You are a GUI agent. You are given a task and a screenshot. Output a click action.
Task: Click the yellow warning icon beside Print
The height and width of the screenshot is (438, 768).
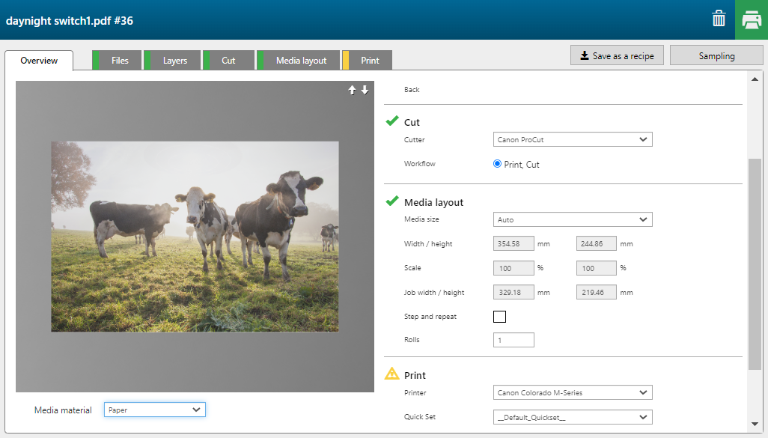[x=392, y=374]
